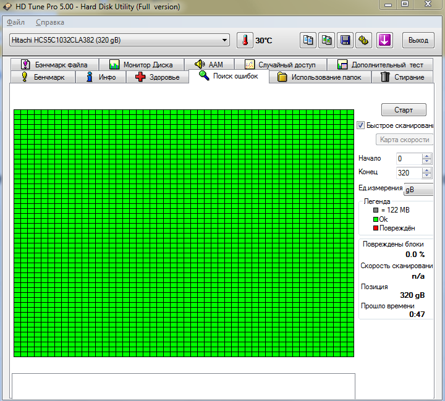Screen dimensions: 445x401
Task: Maximize the HD Tune Pro window
Action: coord(404,4)
